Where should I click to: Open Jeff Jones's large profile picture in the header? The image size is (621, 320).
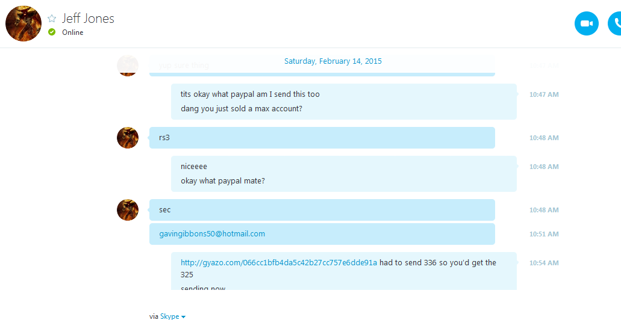click(23, 23)
